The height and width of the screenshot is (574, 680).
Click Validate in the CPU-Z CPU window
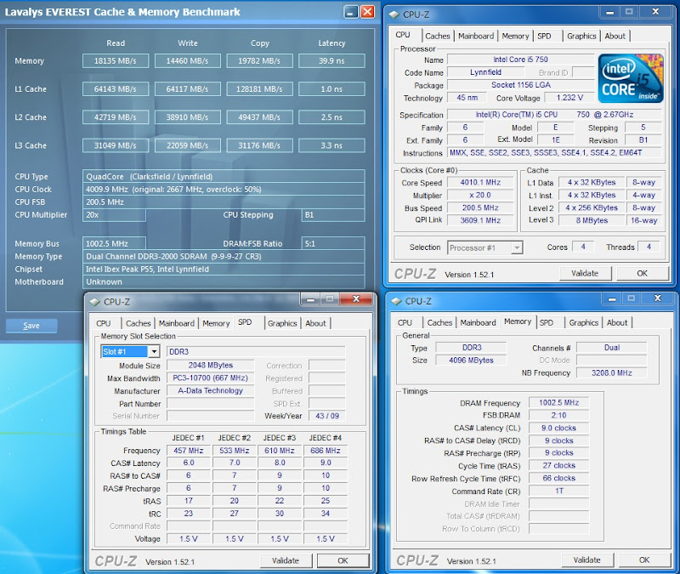[x=585, y=273]
